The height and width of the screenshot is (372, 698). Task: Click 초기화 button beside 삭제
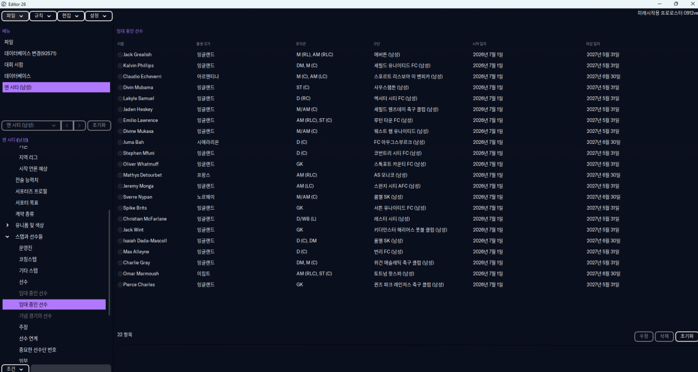click(687, 336)
